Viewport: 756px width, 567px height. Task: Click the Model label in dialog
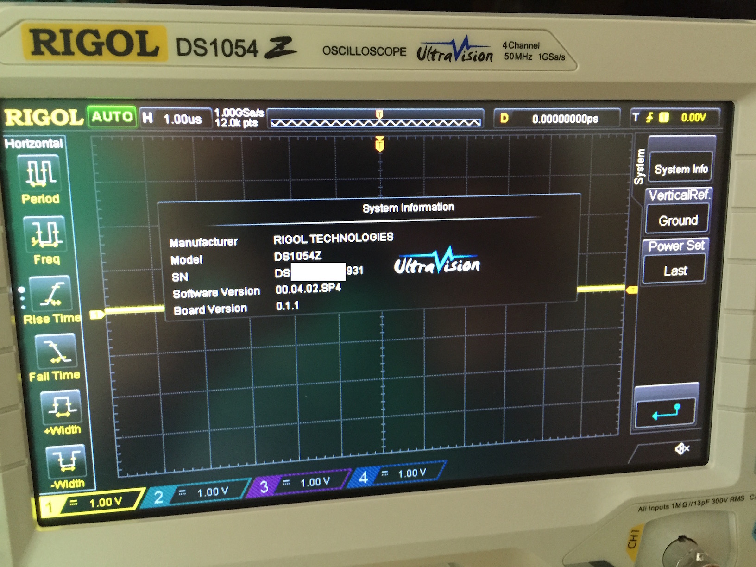coord(186,260)
